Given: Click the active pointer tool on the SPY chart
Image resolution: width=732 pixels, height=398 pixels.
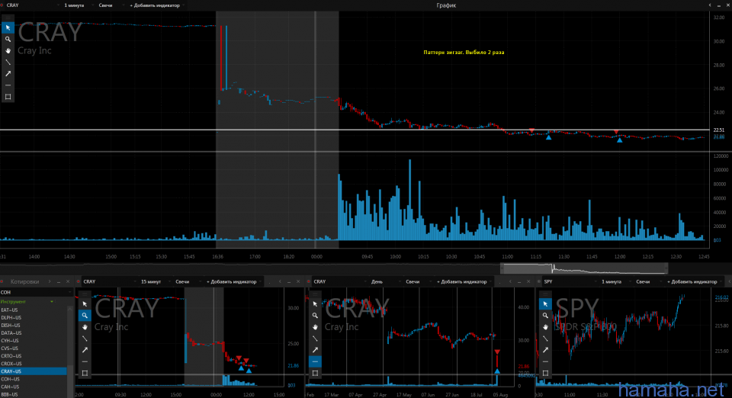Looking at the screenshot, I should 545,303.
